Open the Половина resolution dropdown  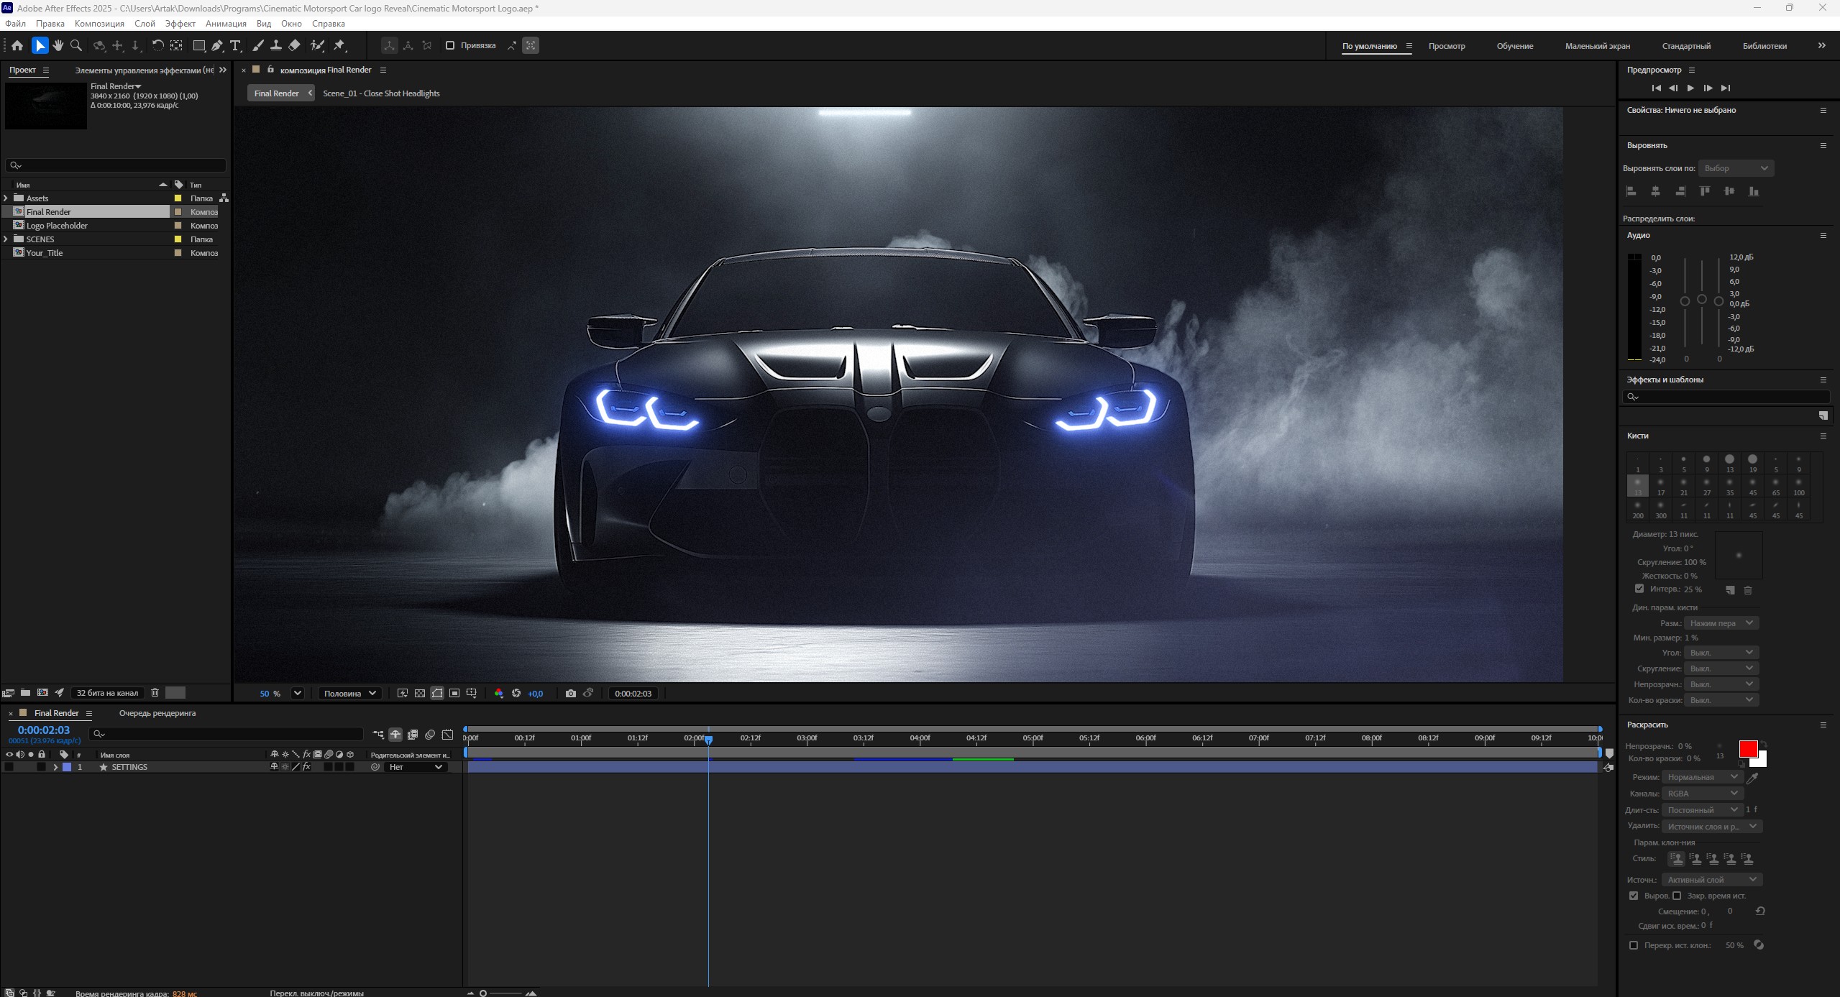[x=349, y=693]
